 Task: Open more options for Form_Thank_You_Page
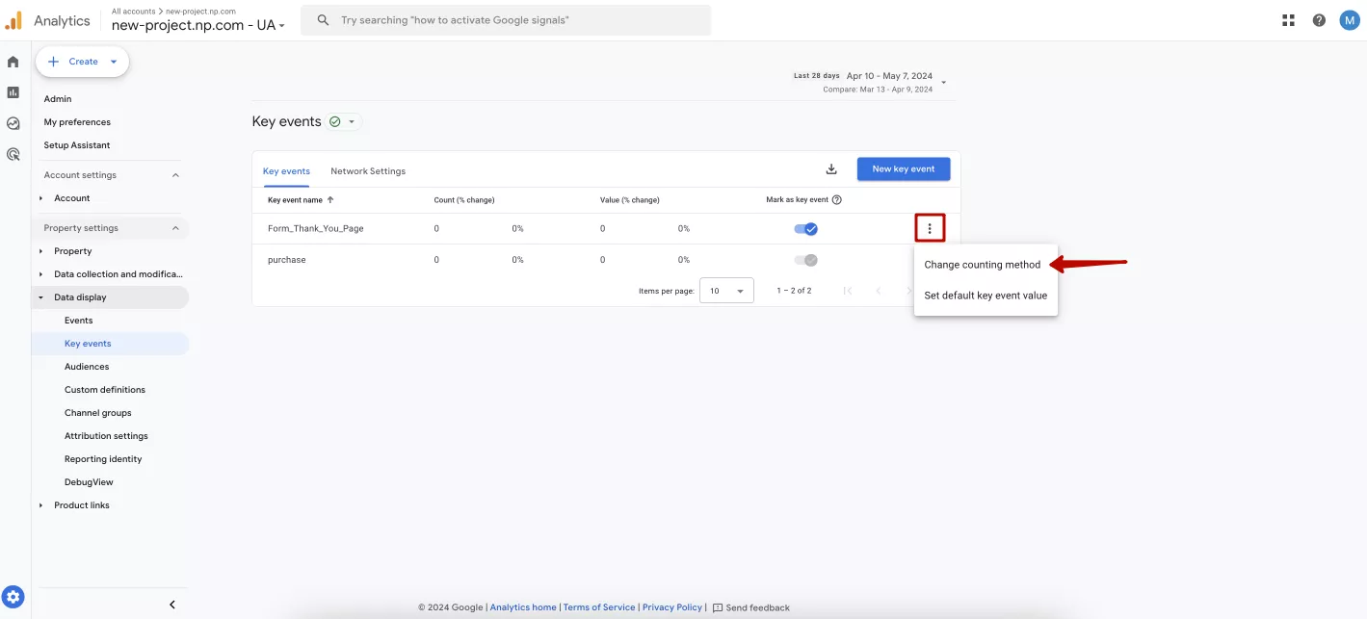coord(930,228)
